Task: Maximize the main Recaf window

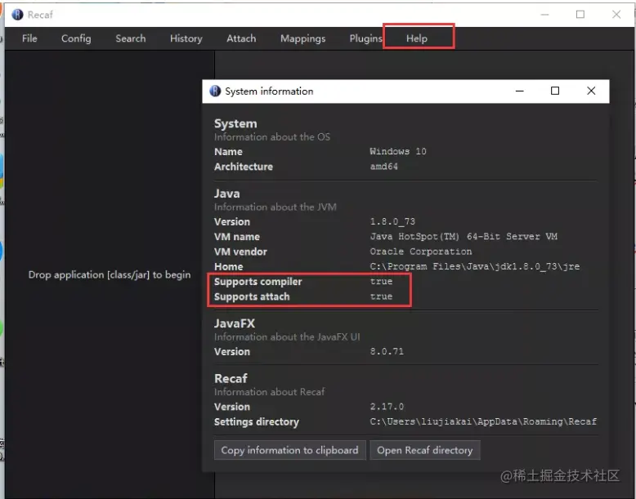Action: [580, 15]
